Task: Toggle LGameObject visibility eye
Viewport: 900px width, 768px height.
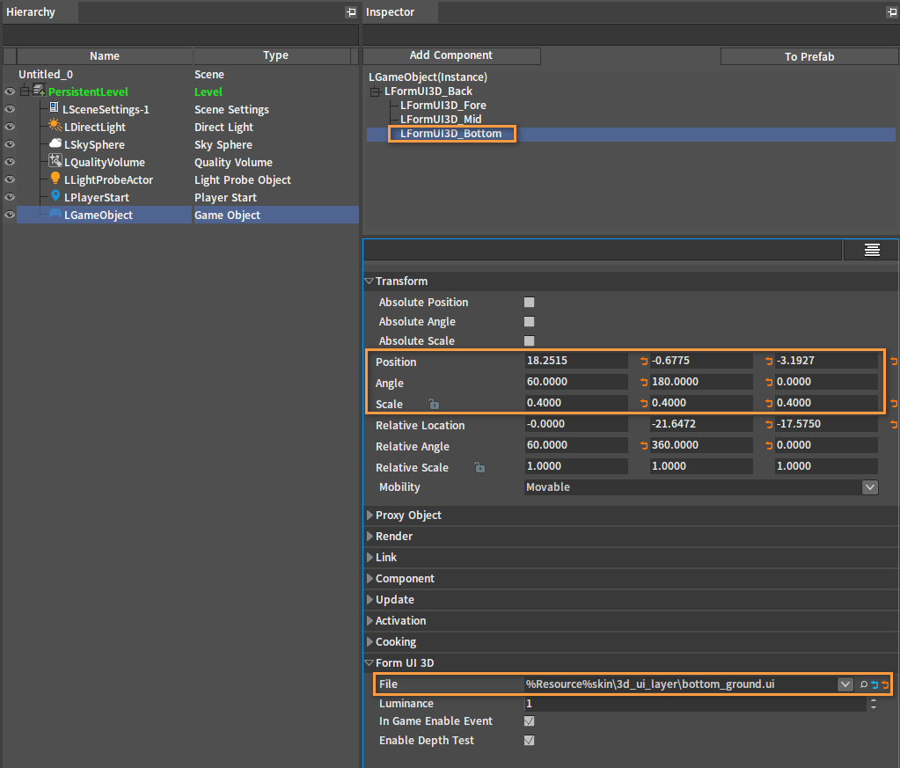Action: [10, 215]
